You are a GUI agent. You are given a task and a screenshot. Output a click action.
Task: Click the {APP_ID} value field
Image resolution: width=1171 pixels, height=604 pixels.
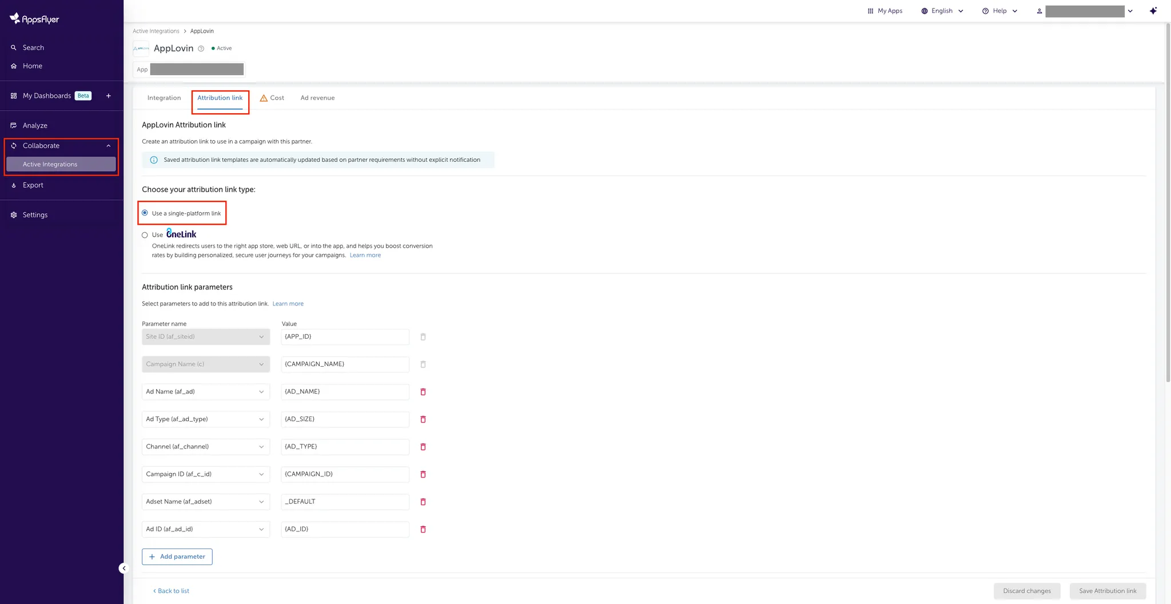click(345, 336)
